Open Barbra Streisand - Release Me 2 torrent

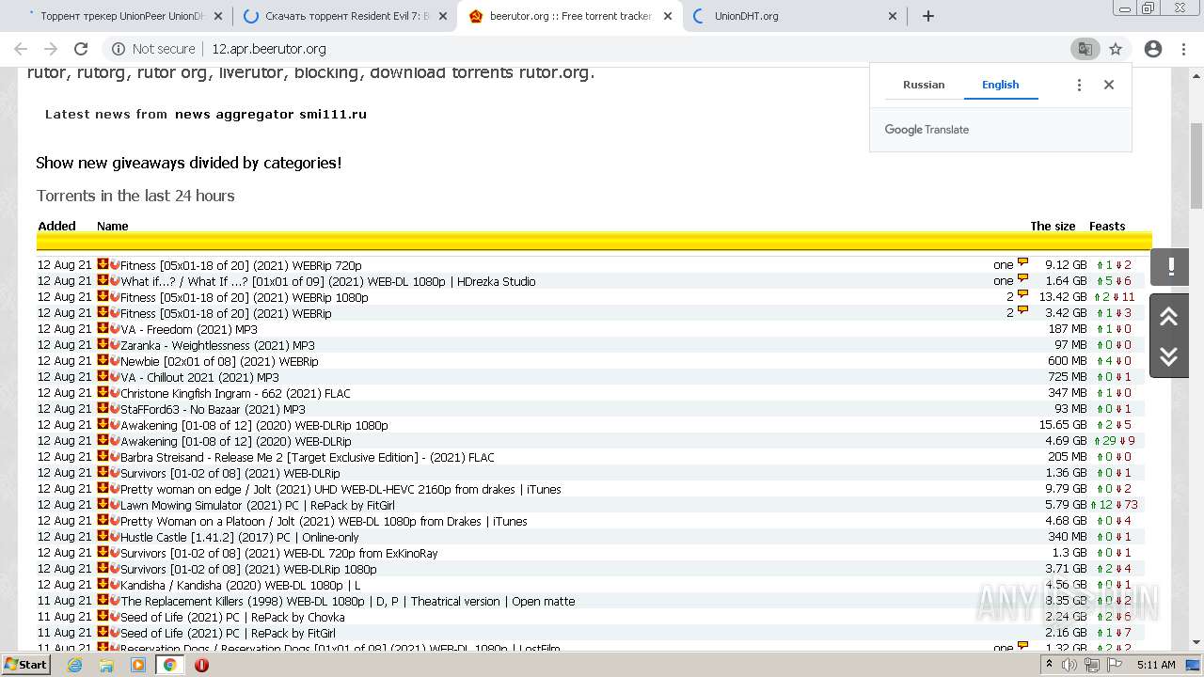click(x=308, y=457)
